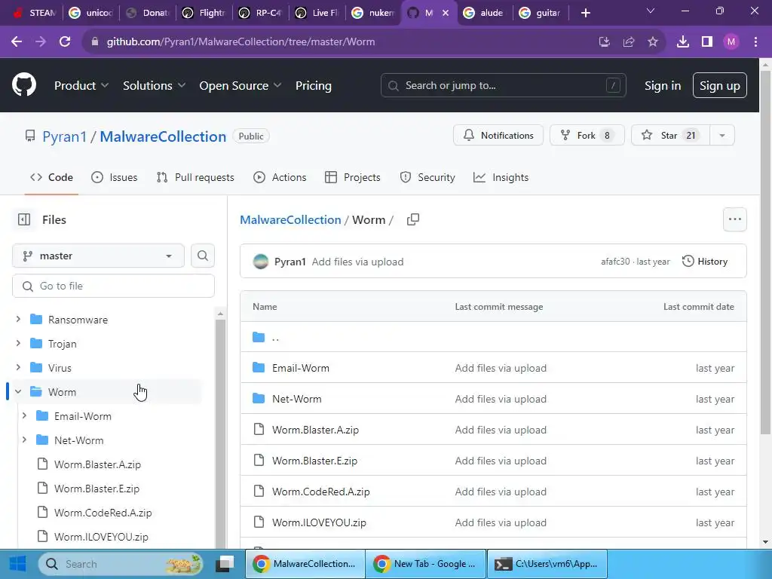This screenshot has height=579, width=772.
Task: Click the Go to file input
Action: coord(113,286)
